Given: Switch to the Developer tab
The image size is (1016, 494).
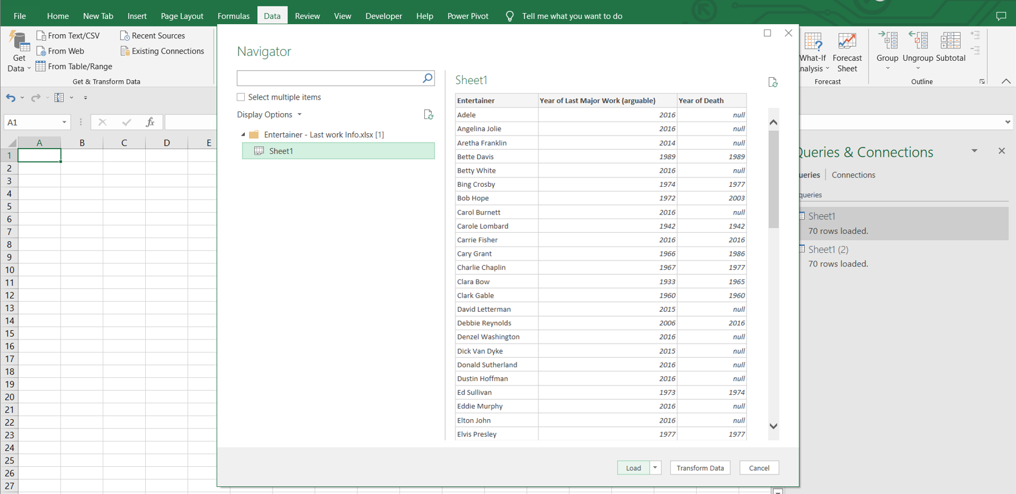Looking at the screenshot, I should tap(384, 16).
